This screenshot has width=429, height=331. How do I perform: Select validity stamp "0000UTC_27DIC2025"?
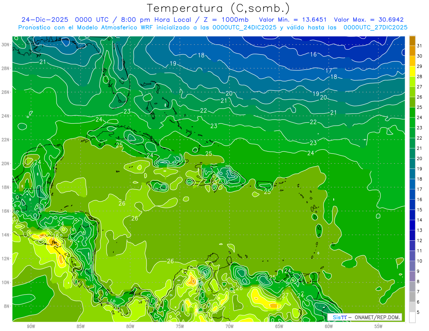click(375, 27)
